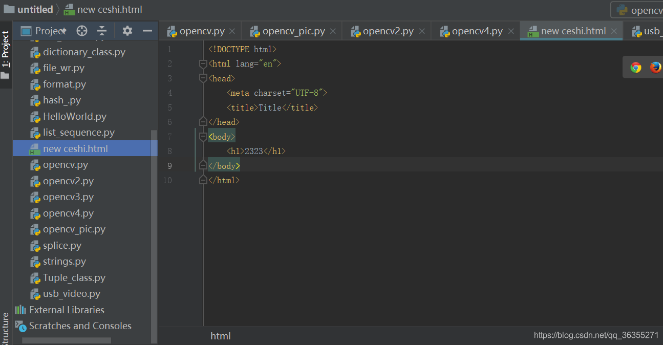The image size is (663, 345).
Task: Preview the HTML page in Chrome
Action: 635,67
